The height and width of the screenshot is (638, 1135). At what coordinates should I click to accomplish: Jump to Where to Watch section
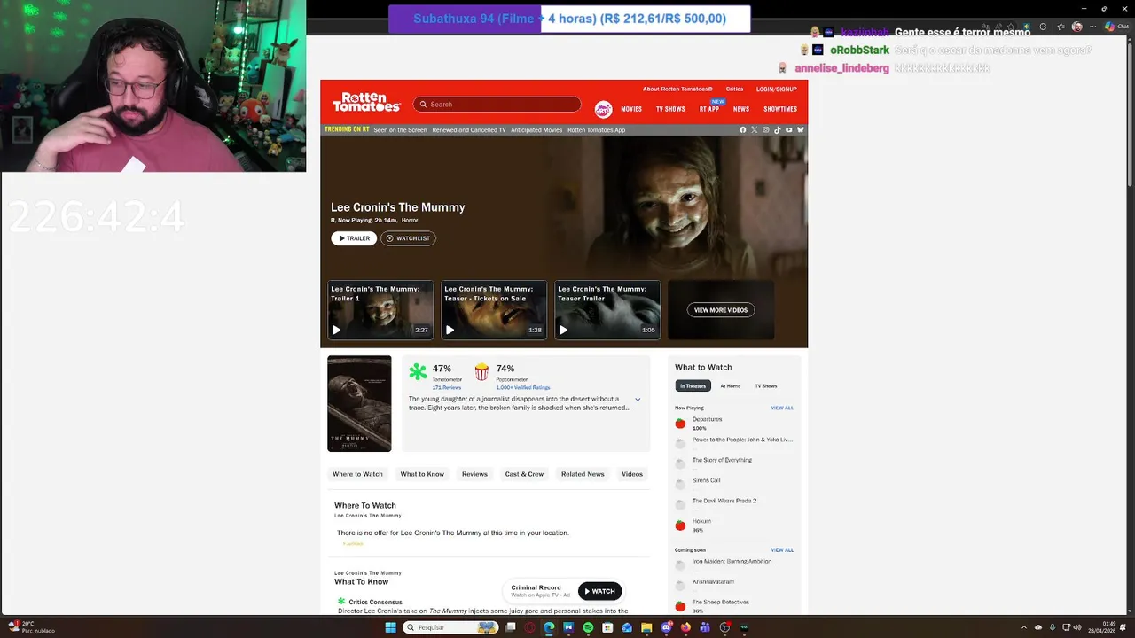pos(357,474)
